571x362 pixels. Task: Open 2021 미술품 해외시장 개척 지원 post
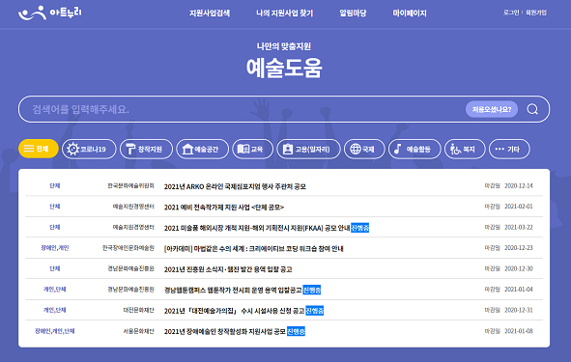tap(257, 228)
